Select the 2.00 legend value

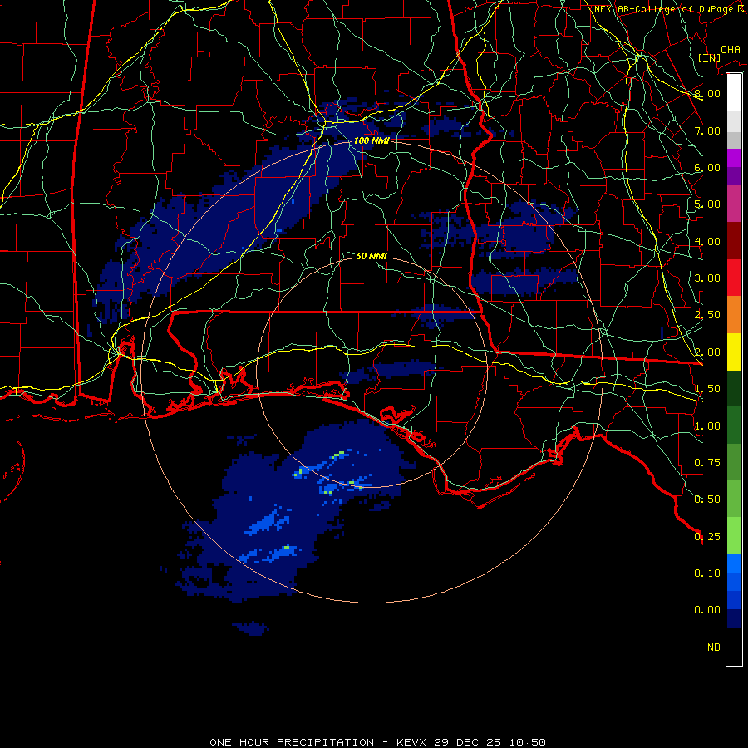click(x=707, y=352)
